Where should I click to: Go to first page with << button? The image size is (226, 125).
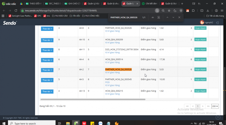(x=187, y=106)
